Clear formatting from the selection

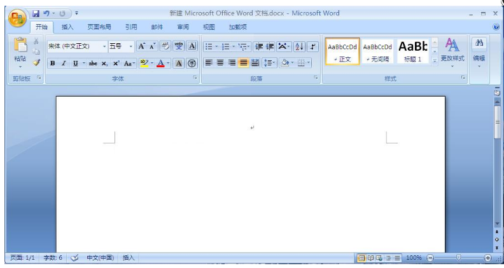165,46
